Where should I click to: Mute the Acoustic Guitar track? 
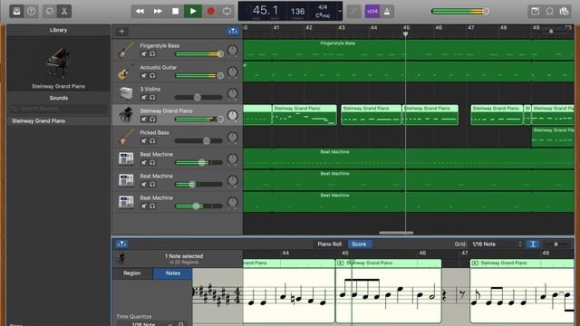pos(144,76)
